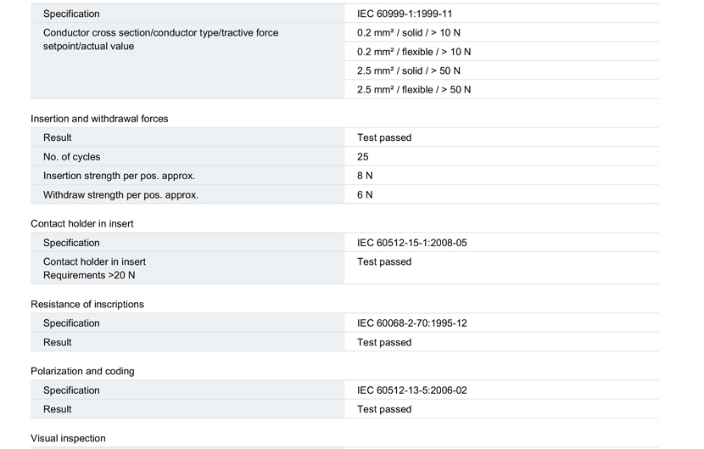This screenshot has height=449, width=704.
Task: Click the Insertion strength value 8 N
Action: click(x=365, y=176)
